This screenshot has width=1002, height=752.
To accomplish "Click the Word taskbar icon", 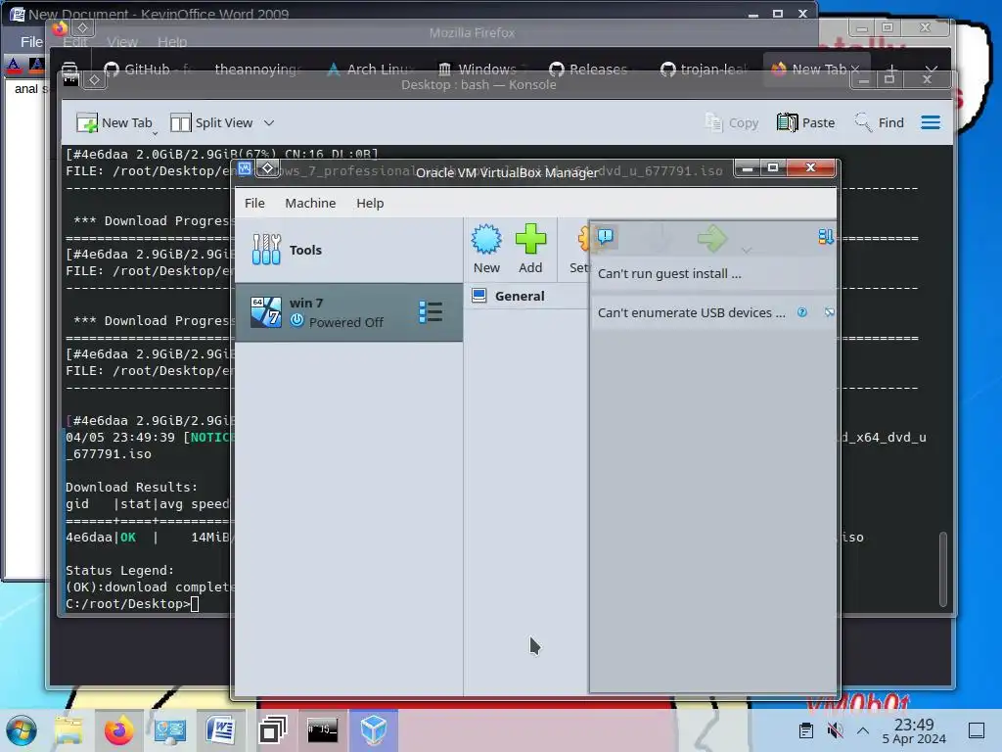I will 220,730.
